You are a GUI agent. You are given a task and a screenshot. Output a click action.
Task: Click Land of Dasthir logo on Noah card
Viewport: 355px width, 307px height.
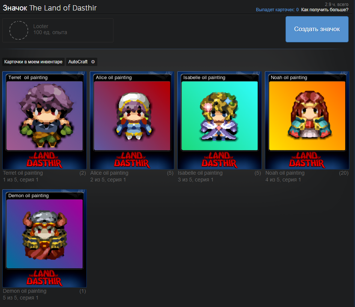(x=307, y=160)
